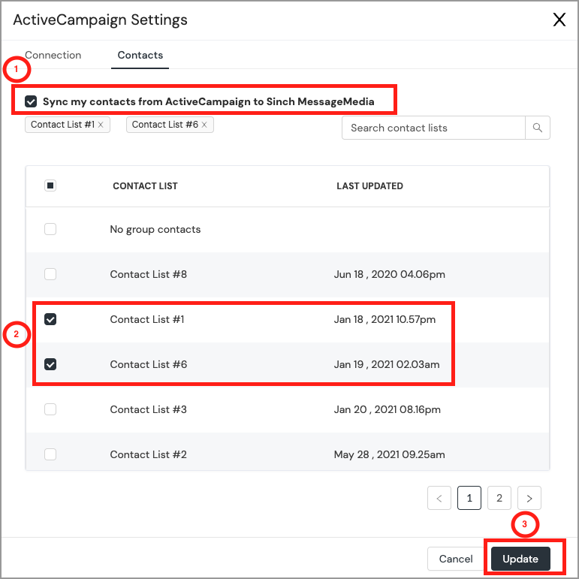The height and width of the screenshot is (579, 579).
Task: Click the search magnifier icon
Action: click(x=537, y=128)
